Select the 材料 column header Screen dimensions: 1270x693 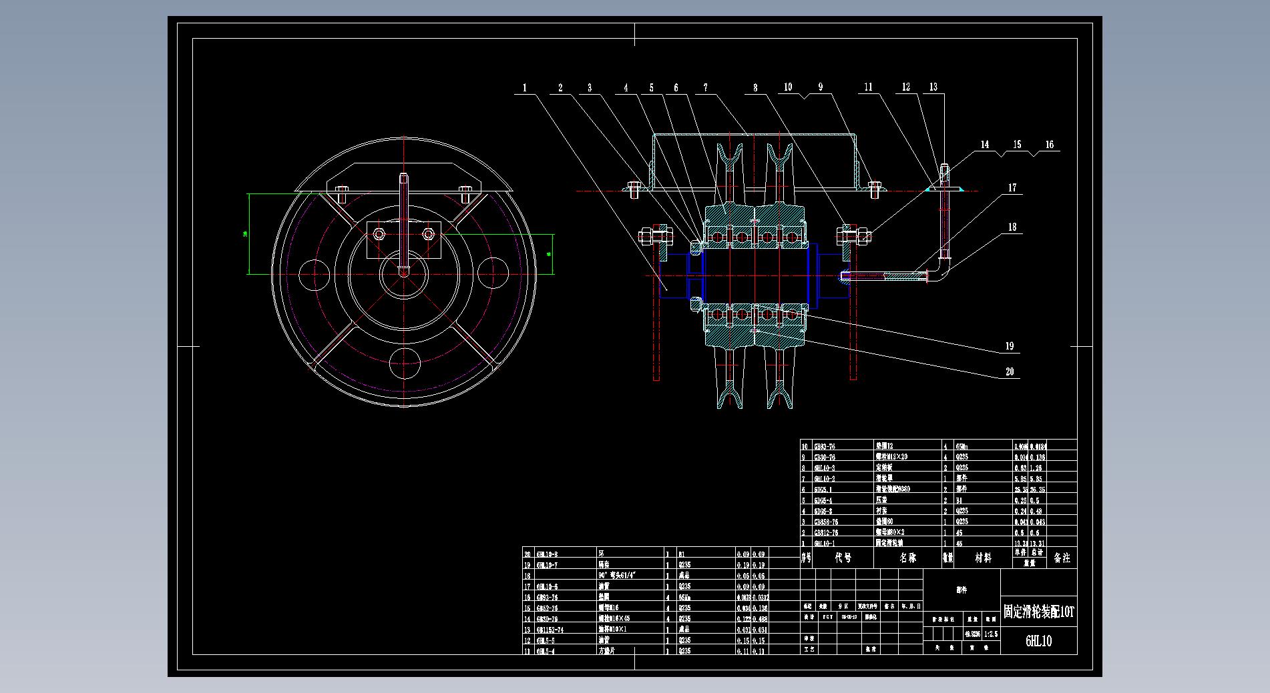coord(983,558)
